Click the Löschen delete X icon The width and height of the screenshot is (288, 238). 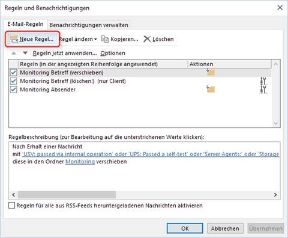click(147, 39)
